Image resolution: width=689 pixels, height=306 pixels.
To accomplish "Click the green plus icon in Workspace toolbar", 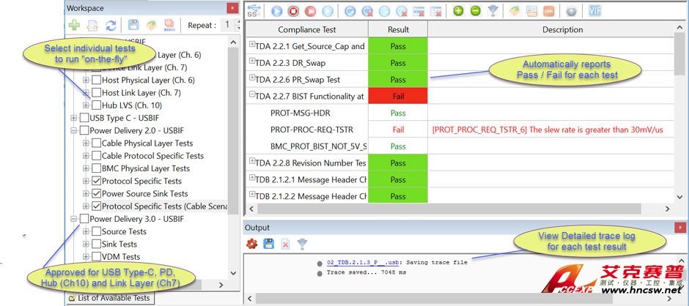I will (x=74, y=26).
